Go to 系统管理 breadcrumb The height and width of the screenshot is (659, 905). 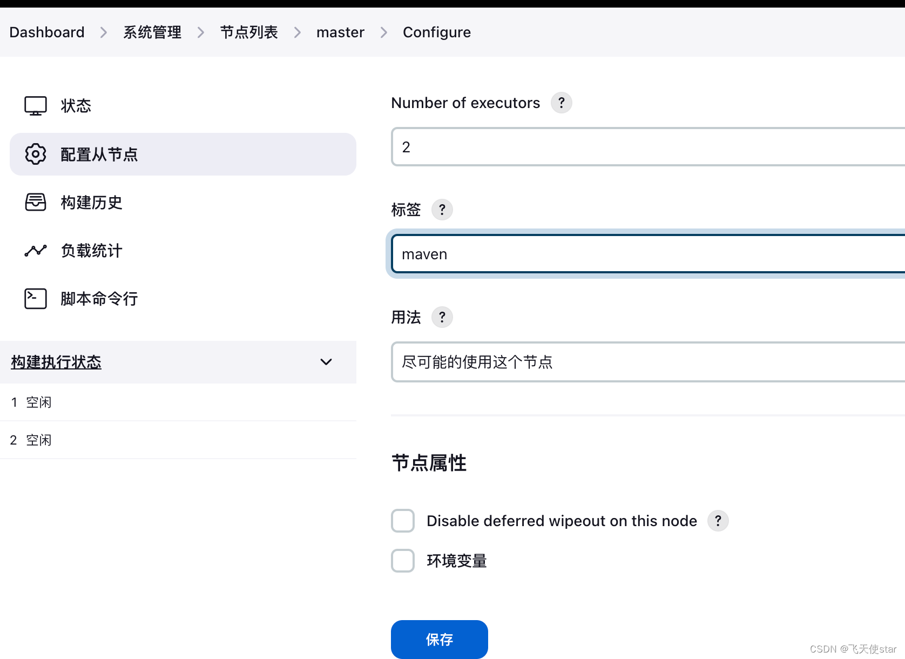(152, 32)
